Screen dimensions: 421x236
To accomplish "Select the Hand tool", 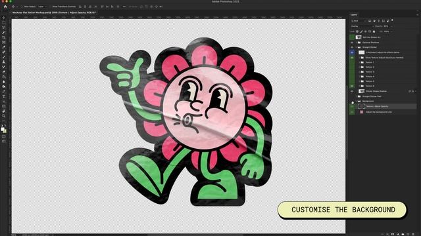I will click(4, 111).
